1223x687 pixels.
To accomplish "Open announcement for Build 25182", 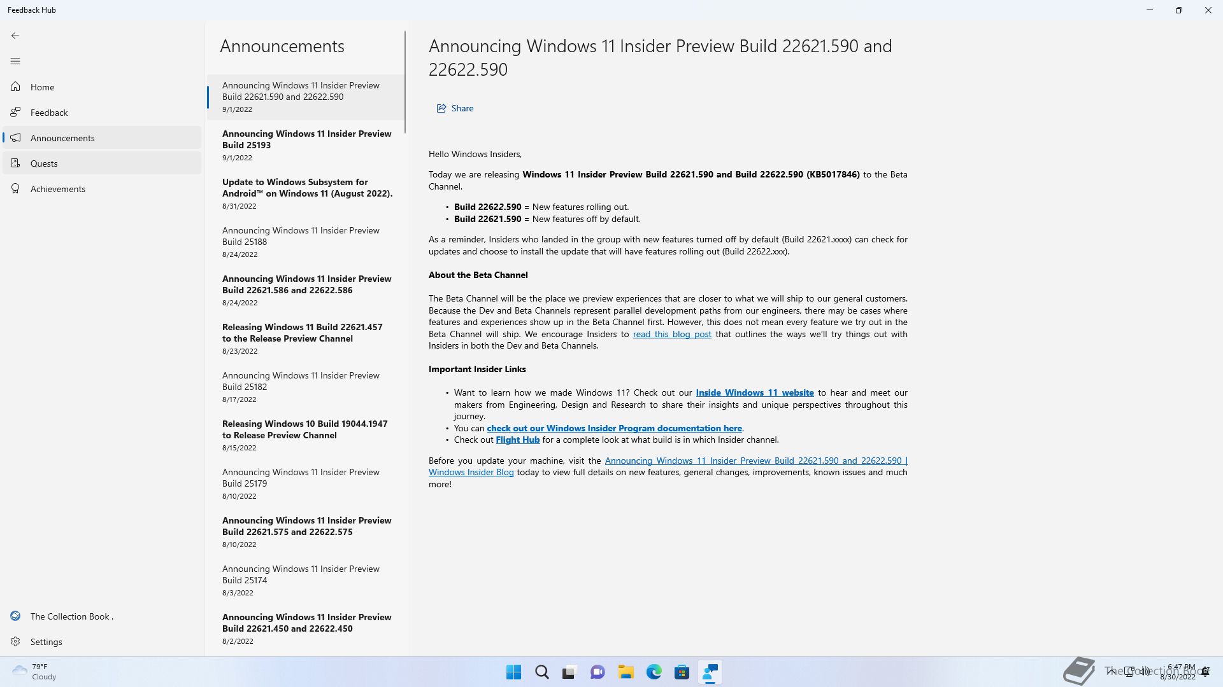I will (x=306, y=387).
